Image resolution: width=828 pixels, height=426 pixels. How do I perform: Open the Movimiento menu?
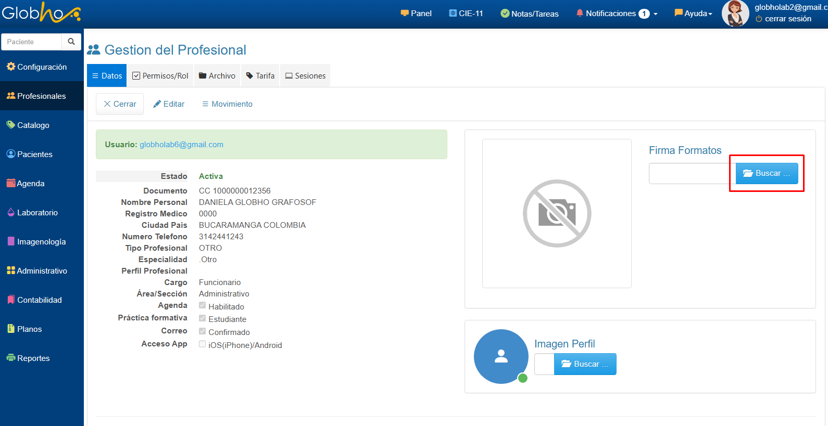[227, 104]
